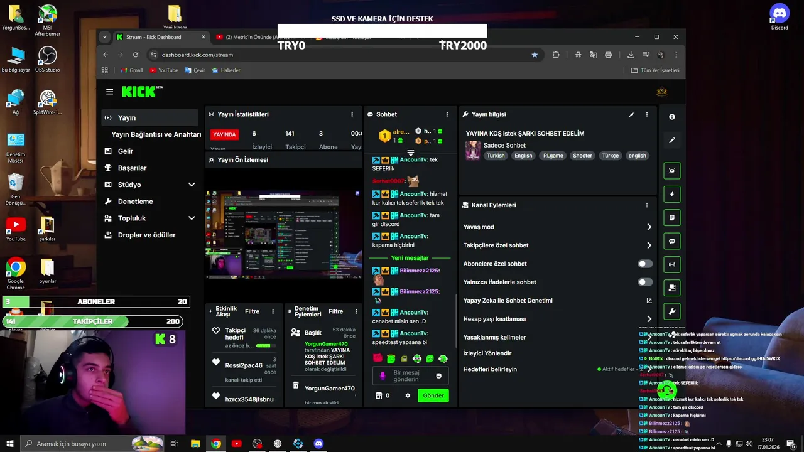
Task: Open the Gmail bookmark
Action: pos(131,70)
